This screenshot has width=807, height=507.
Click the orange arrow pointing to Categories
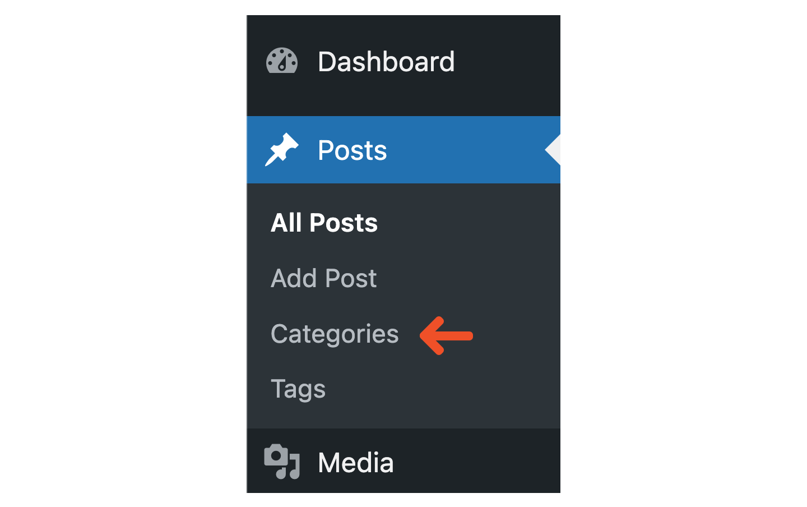coord(446,336)
